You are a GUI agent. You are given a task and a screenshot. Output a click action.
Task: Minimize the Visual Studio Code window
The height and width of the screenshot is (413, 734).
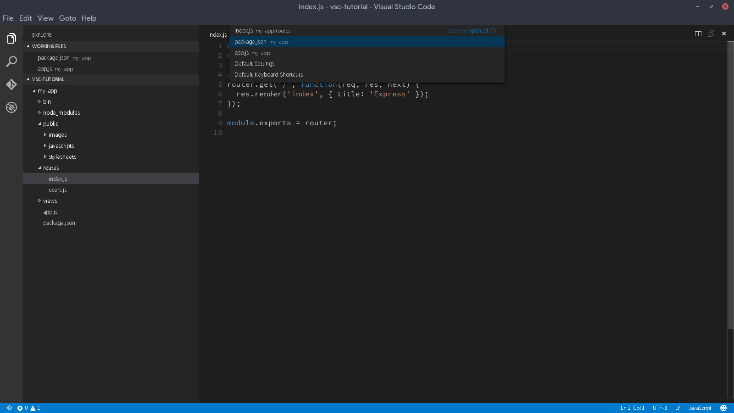[698, 6]
